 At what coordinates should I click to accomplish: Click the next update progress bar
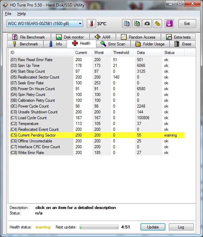click(x=99, y=227)
